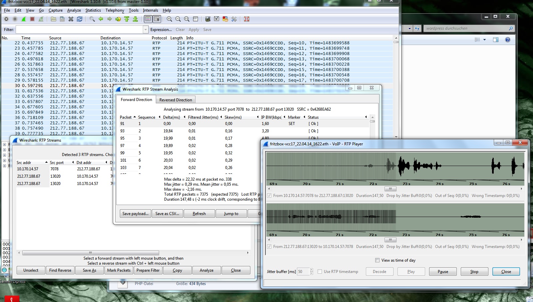Save this capture file icon

click(62, 19)
